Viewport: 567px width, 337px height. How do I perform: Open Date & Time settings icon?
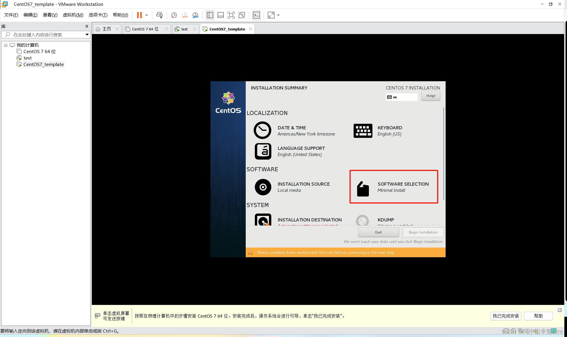tap(262, 131)
